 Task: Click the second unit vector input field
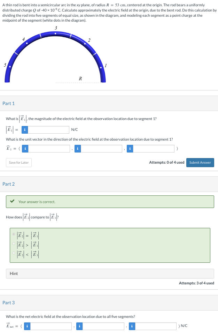coord(101,148)
